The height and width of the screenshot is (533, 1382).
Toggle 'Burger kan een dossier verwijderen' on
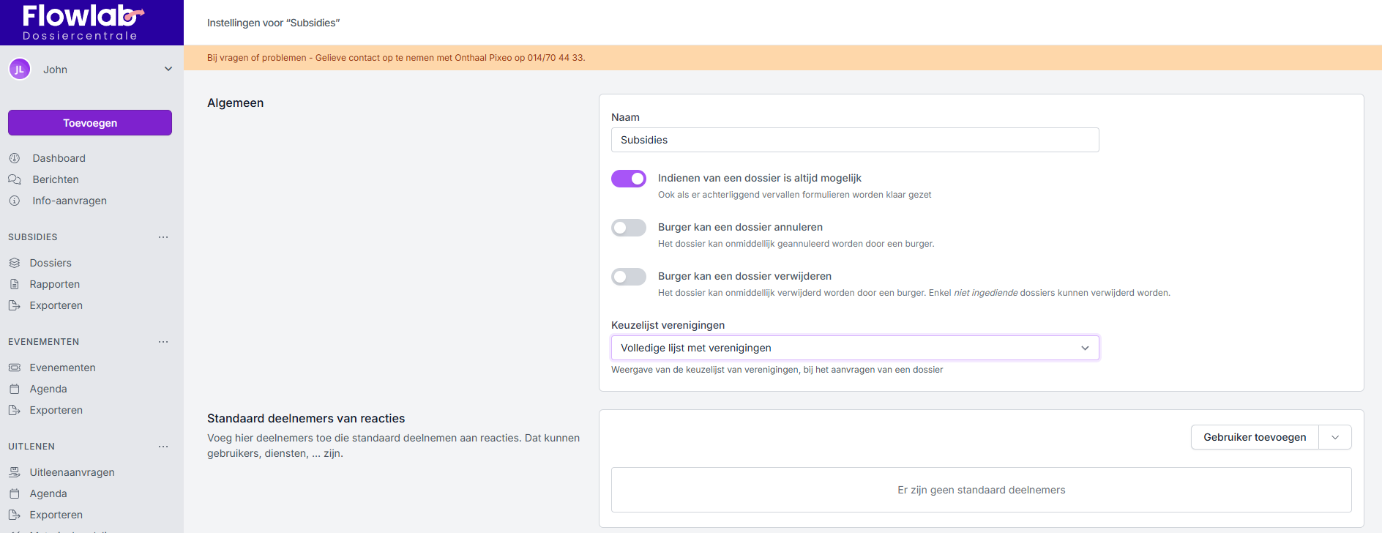click(629, 277)
